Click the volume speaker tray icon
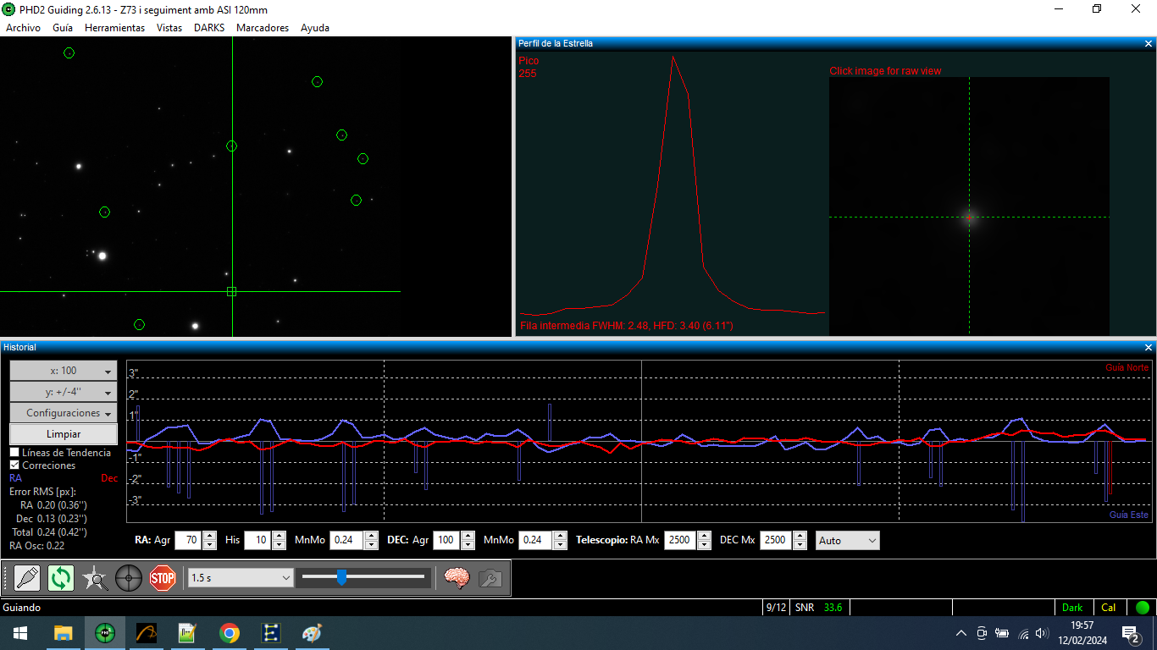Screen dimensions: 1157x650 1042,633
